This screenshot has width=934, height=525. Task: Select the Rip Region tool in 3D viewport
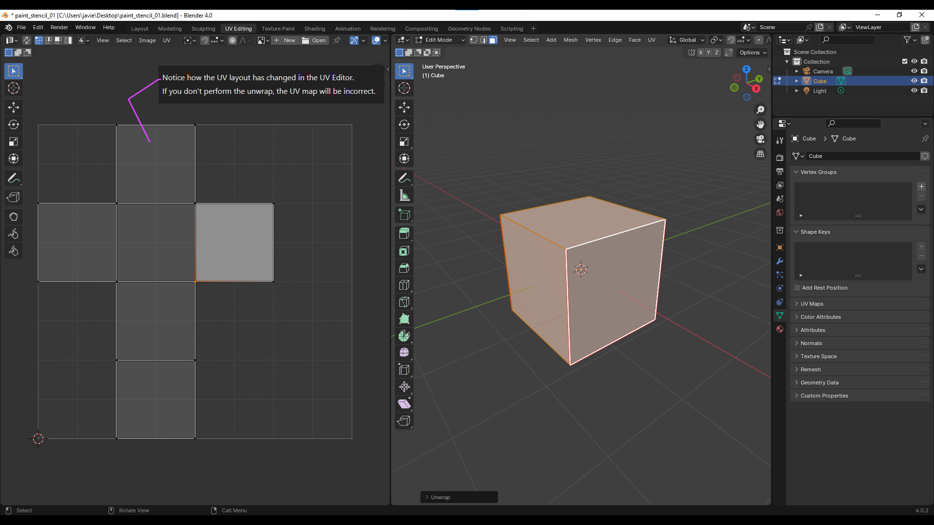[x=404, y=421]
